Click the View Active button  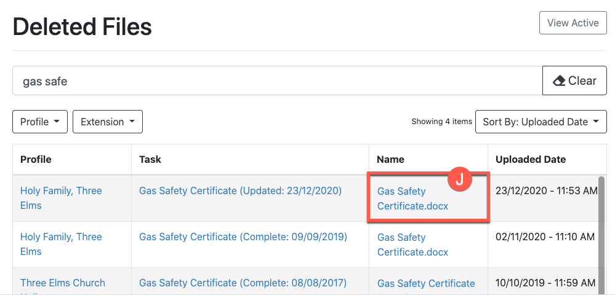(x=573, y=23)
